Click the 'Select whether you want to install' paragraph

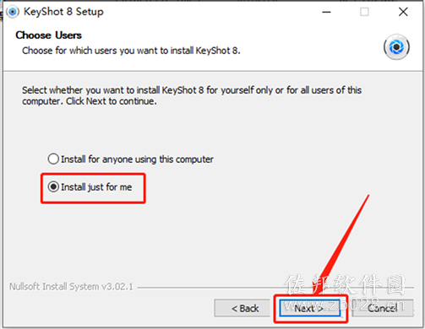(192, 95)
